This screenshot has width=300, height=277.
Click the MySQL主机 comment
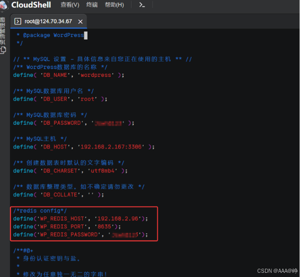coord(40,139)
